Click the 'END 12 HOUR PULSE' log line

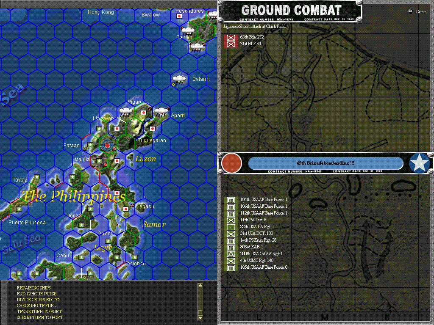(x=36, y=294)
